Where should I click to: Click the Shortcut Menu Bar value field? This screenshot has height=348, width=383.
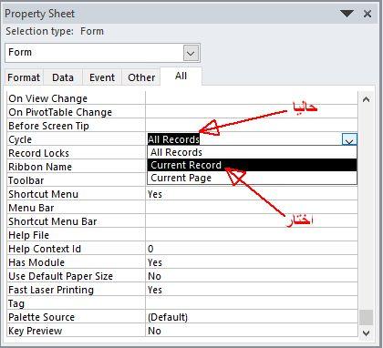point(252,221)
